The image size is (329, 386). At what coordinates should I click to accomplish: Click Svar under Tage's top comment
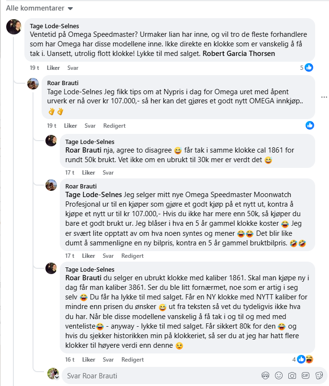click(73, 68)
